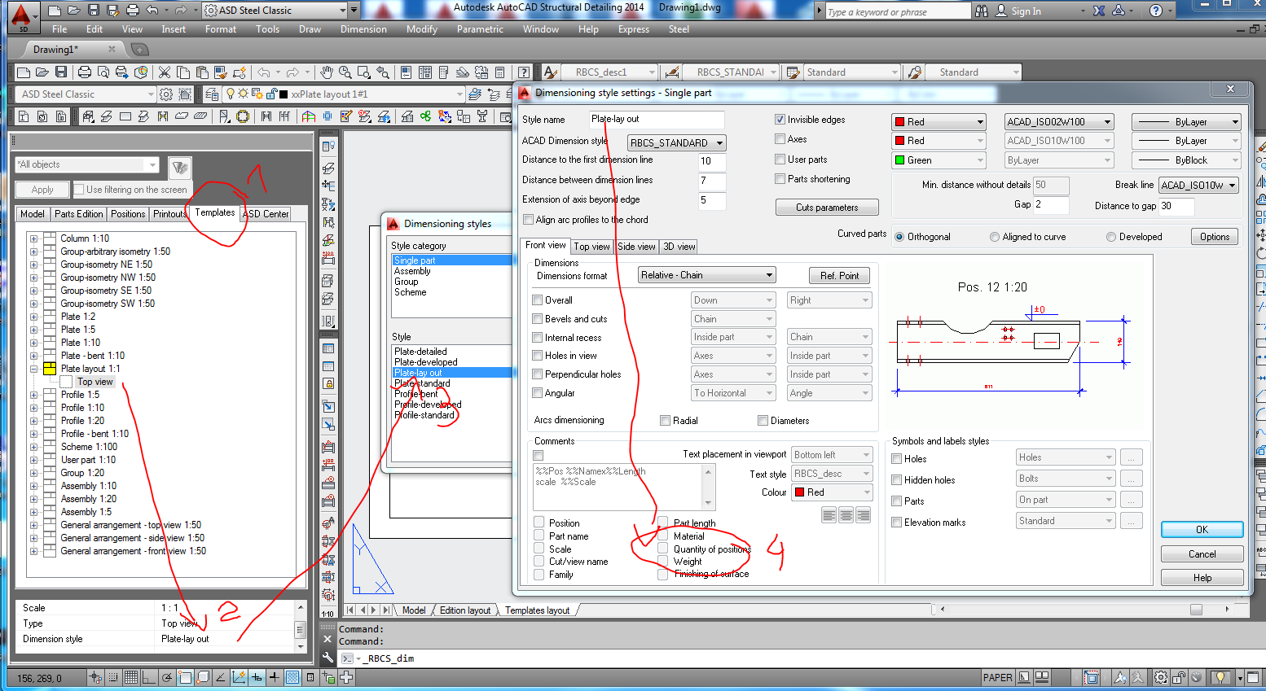Uncheck the Invisible edges checkbox
The image size is (1266, 691).
click(780, 120)
